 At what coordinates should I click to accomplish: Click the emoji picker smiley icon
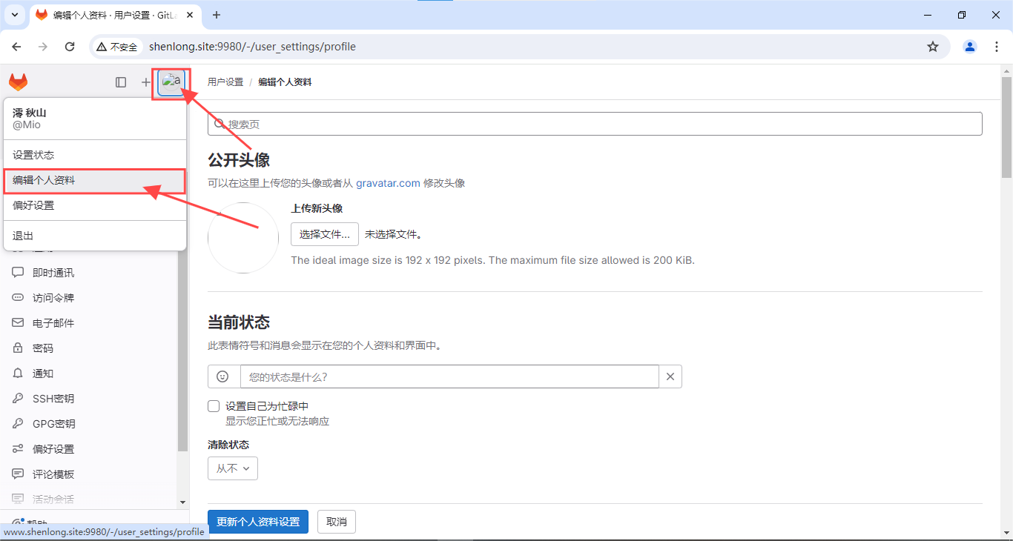[223, 376]
